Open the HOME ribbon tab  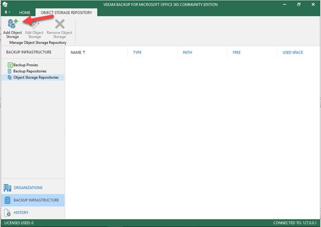click(25, 13)
